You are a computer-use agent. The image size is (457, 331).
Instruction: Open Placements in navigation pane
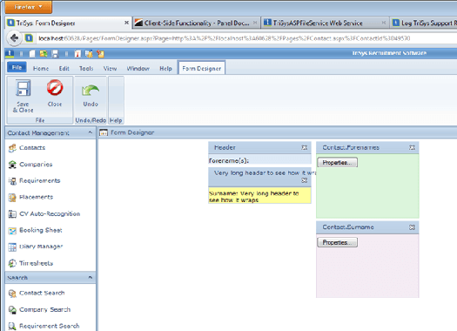(30, 197)
